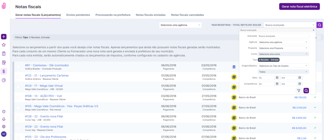324x140 pixels.
Task: Click the R$ 3.100,00 amount
Action: coord(299,108)
